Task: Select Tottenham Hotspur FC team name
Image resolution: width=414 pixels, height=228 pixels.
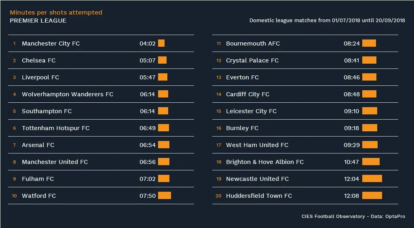Action: click(x=55, y=128)
